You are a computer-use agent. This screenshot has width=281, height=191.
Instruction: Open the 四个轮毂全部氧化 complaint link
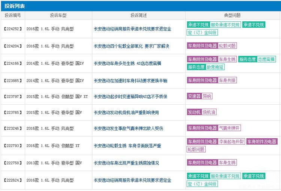click(x=132, y=46)
